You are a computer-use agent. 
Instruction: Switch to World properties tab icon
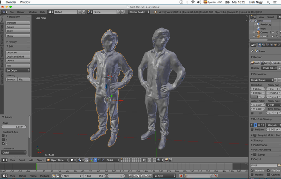point(272,45)
